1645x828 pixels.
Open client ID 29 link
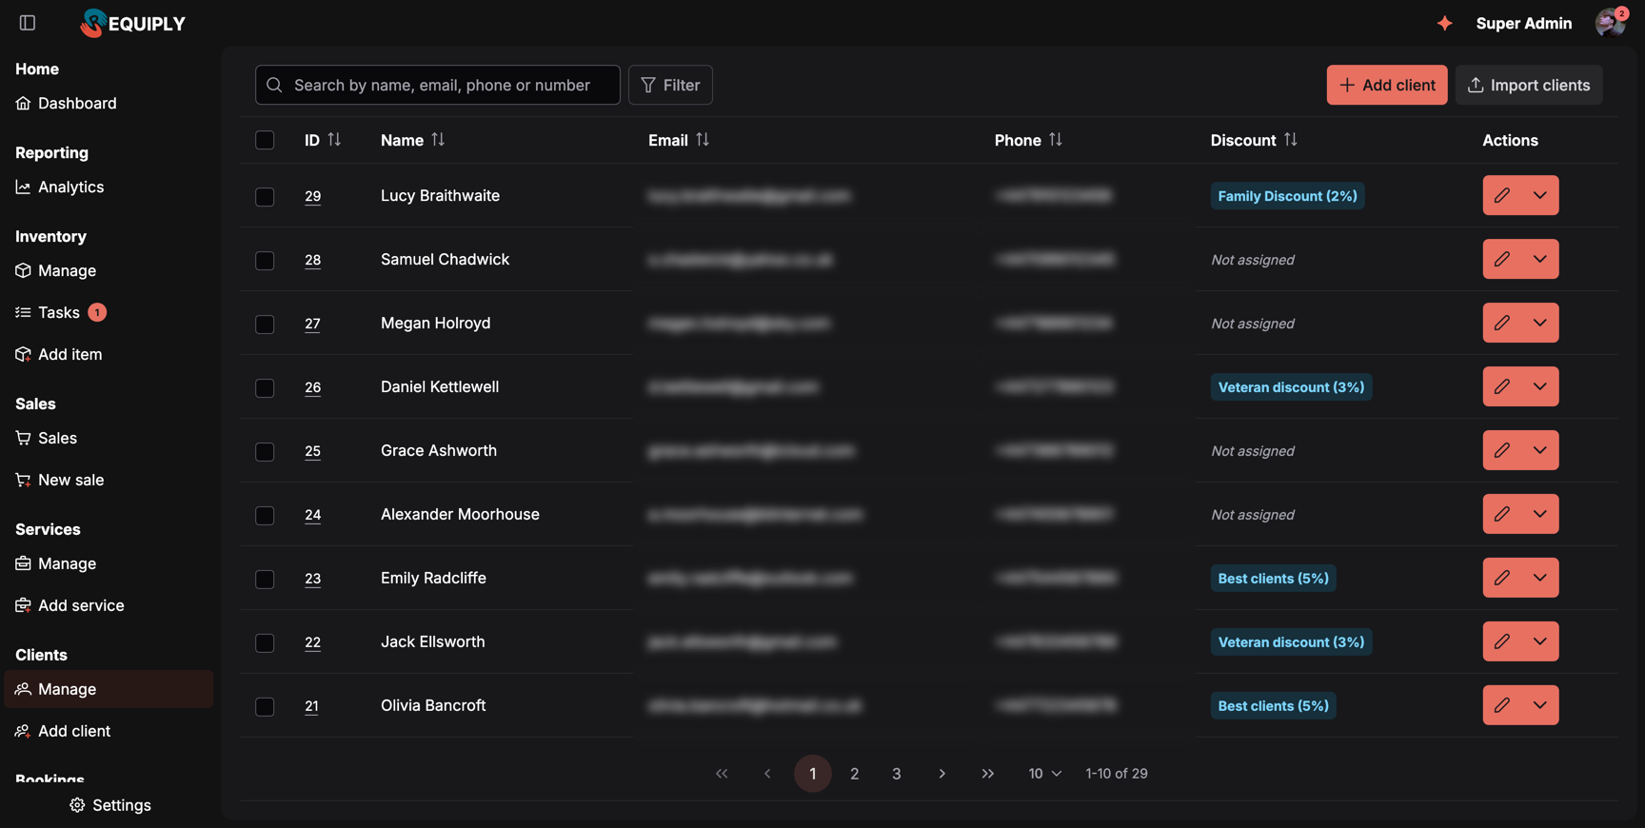coord(312,196)
